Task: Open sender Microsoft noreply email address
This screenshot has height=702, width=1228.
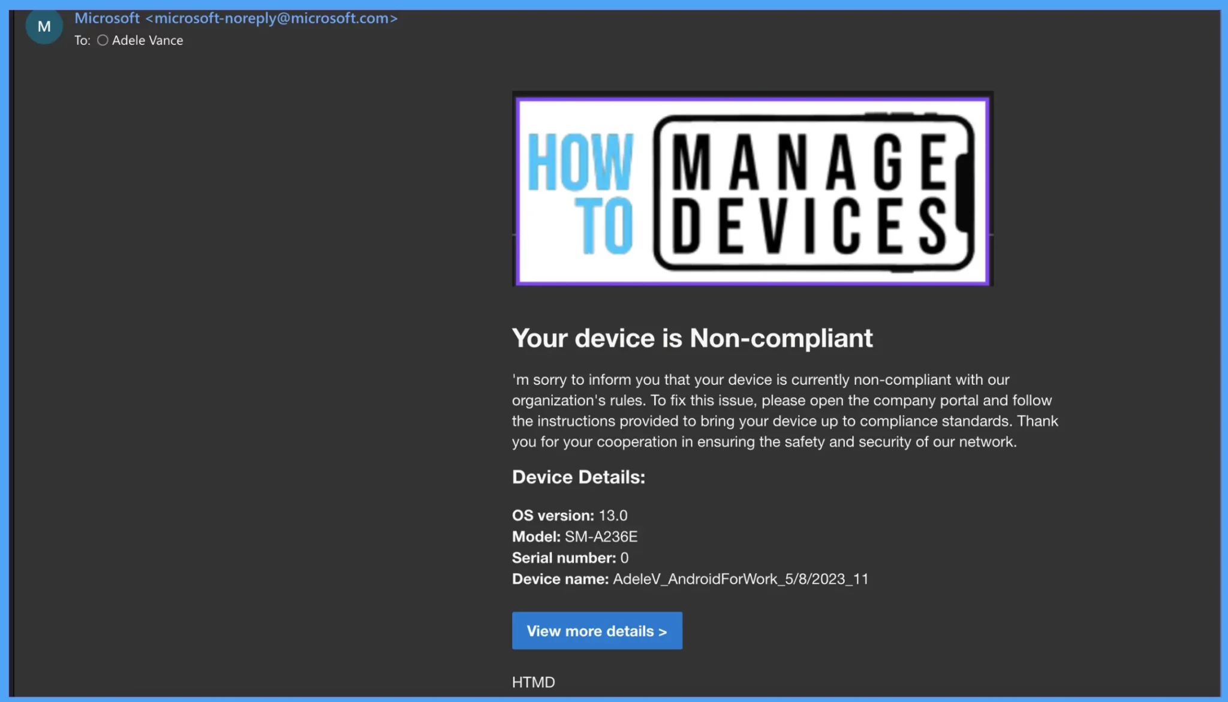Action: [236, 18]
